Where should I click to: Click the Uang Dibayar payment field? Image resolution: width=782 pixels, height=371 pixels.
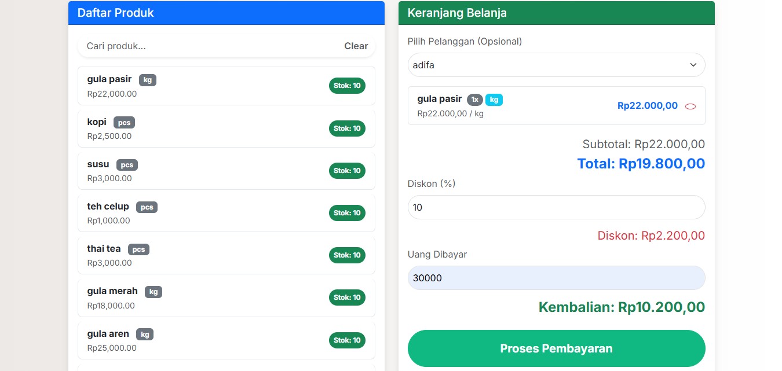[556, 278]
